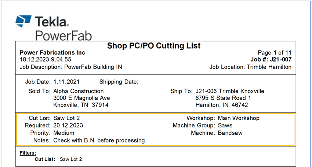Click the Shop PC/PO Cutting List title
The image size is (312, 167).
pyautogui.click(x=154, y=46)
